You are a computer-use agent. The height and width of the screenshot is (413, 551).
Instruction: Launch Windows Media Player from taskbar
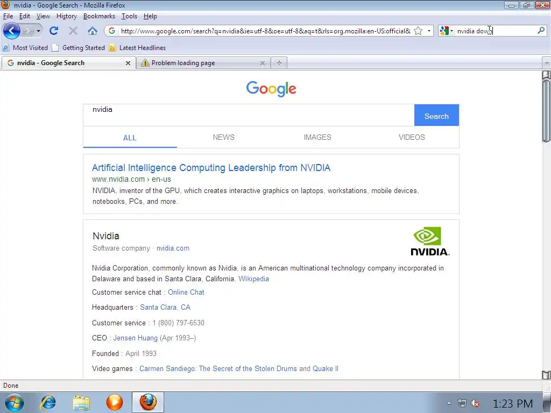[115, 402]
